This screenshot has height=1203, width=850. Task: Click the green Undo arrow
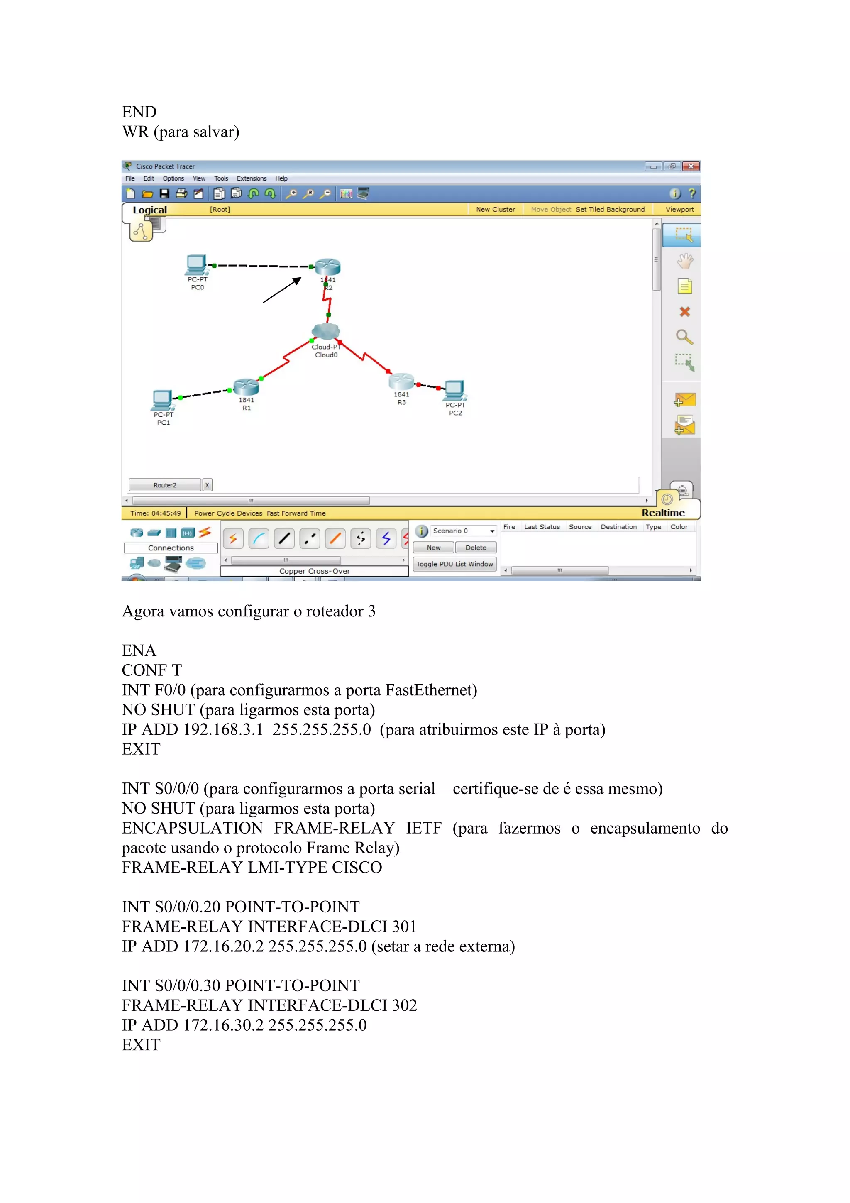(254, 194)
